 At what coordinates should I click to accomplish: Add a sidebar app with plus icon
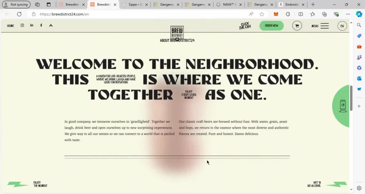pos(359,106)
